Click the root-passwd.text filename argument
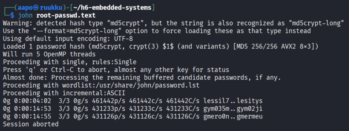 [x=66, y=15]
